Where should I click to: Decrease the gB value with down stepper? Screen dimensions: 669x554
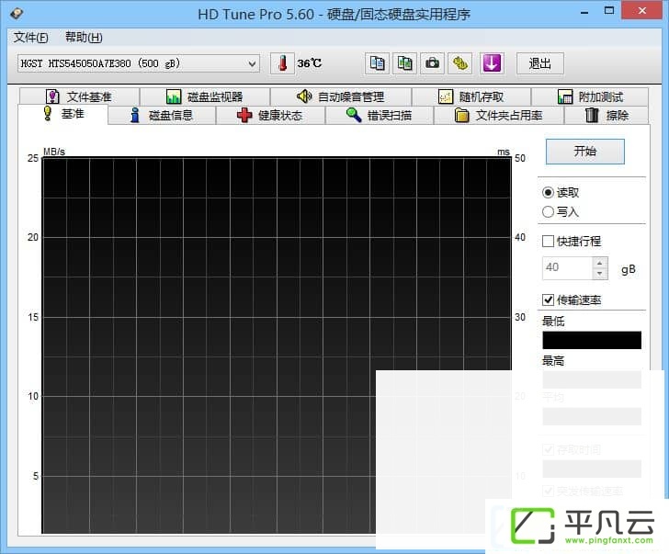(599, 274)
